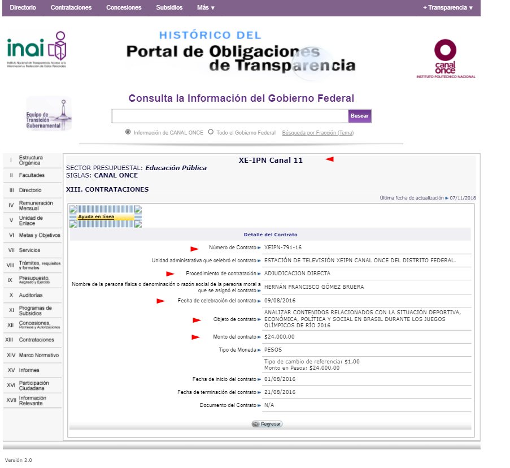Image resolution: width=510 pixels, height=468 pixels.
Task: Open section II Facultades
Action: pos(32,175)
